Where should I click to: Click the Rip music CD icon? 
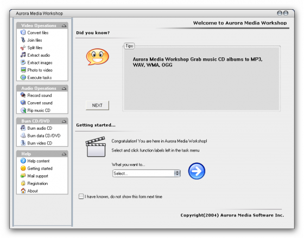click(23, 110)
